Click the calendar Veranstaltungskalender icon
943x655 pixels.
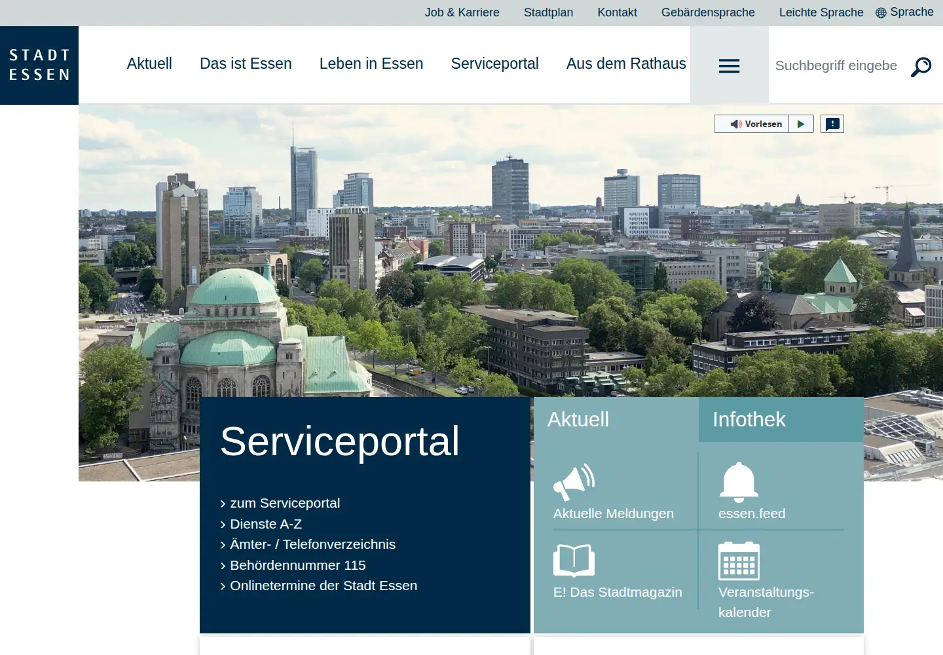pyautogui.click(x=739, y=561)
